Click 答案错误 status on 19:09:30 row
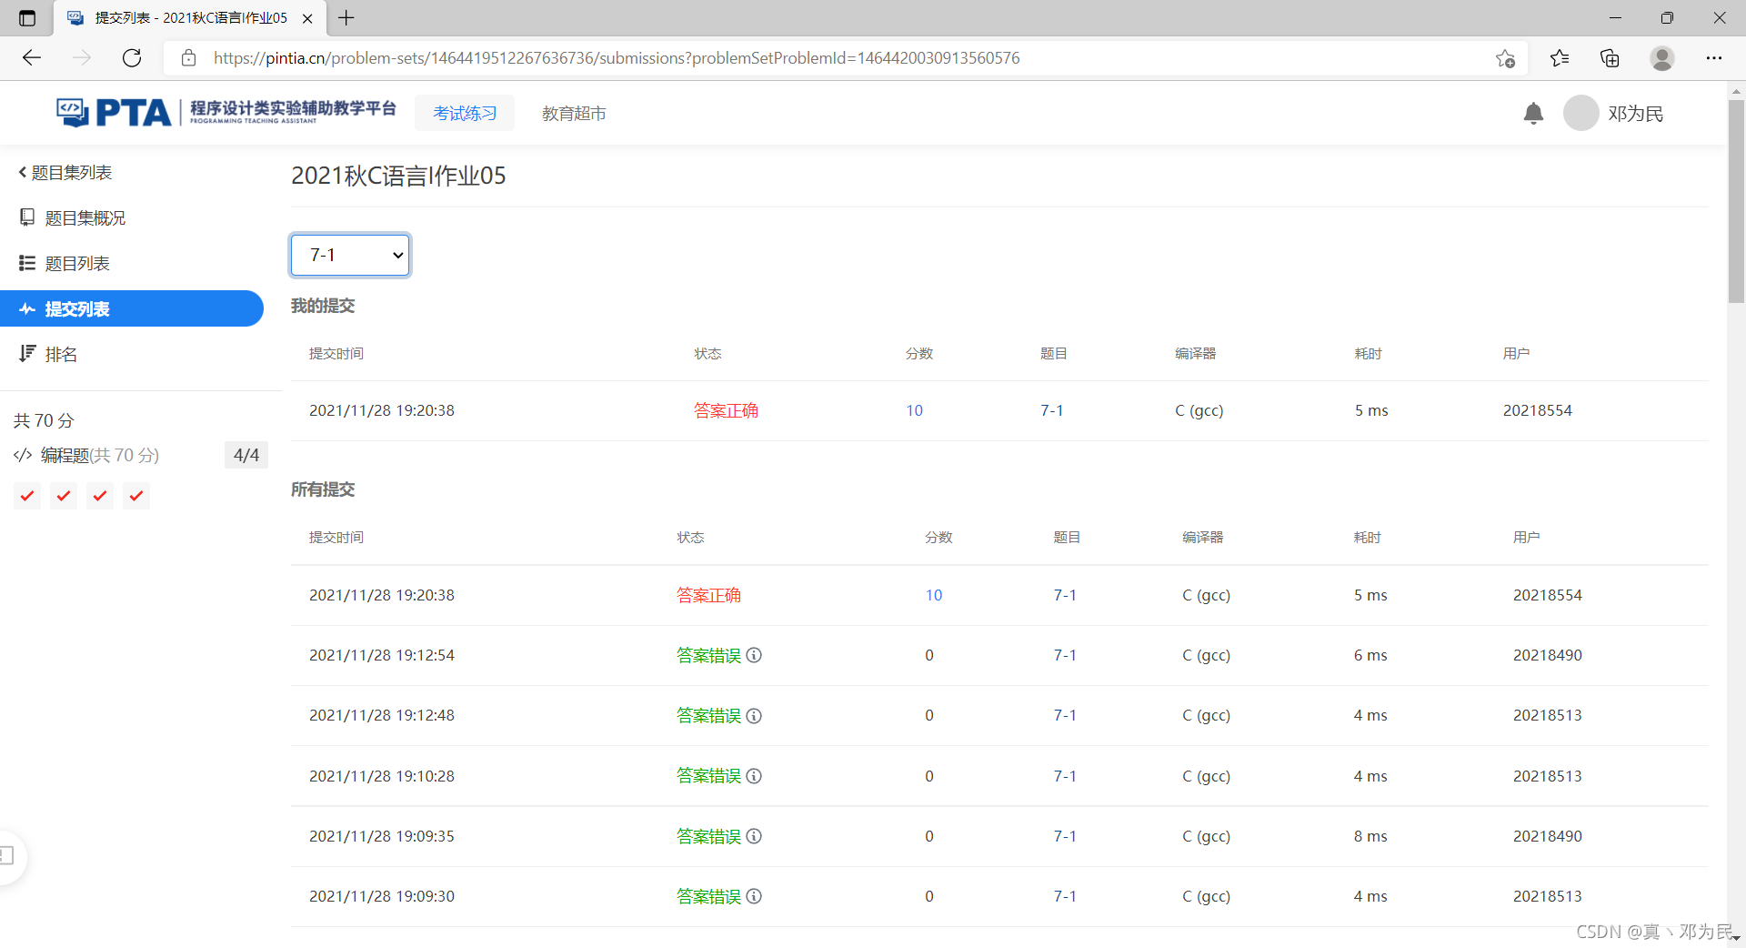Screen dimensions: 1746x948 coord(708,896)
